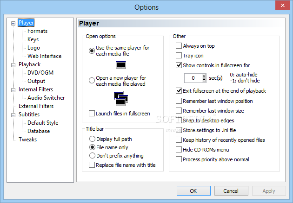Screen dimensions: 293x203
Task: Open the Logo settings page
Action: tap(33, 48)
